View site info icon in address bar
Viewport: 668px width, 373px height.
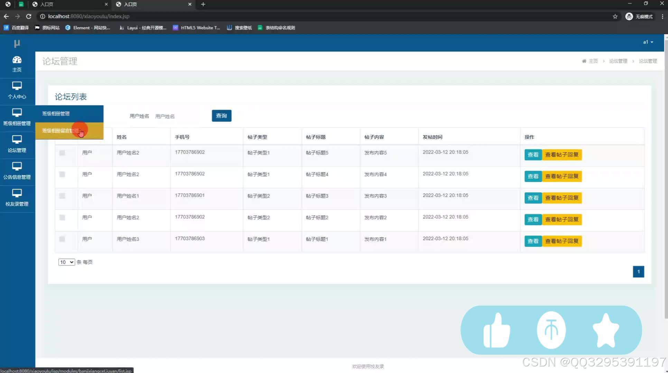(x=43, y=16)
